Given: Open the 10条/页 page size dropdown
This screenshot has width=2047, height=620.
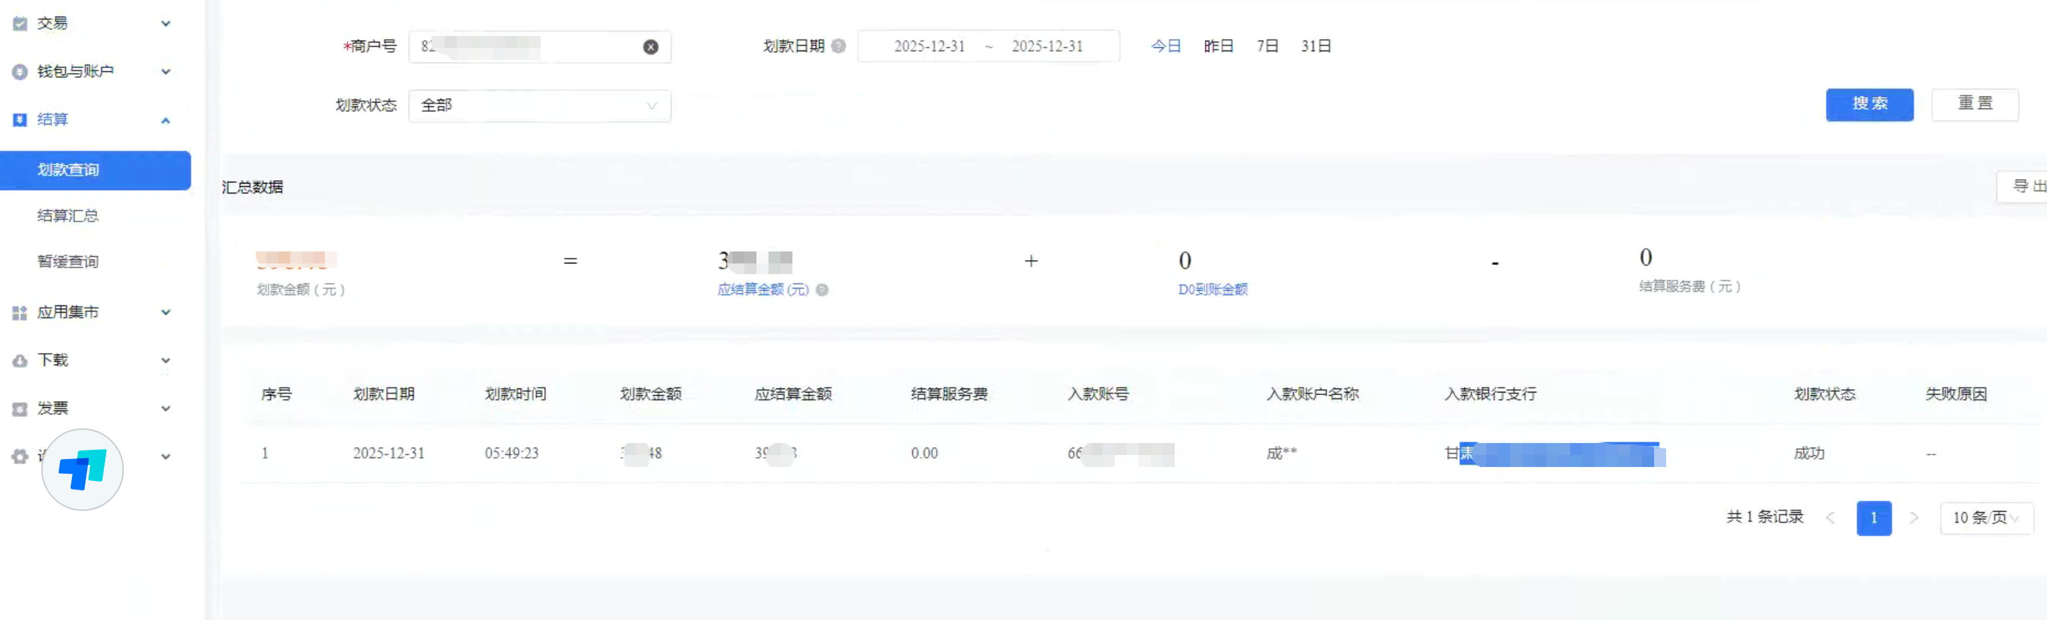Looking at the screenshot, I should tap(1986, 518).
